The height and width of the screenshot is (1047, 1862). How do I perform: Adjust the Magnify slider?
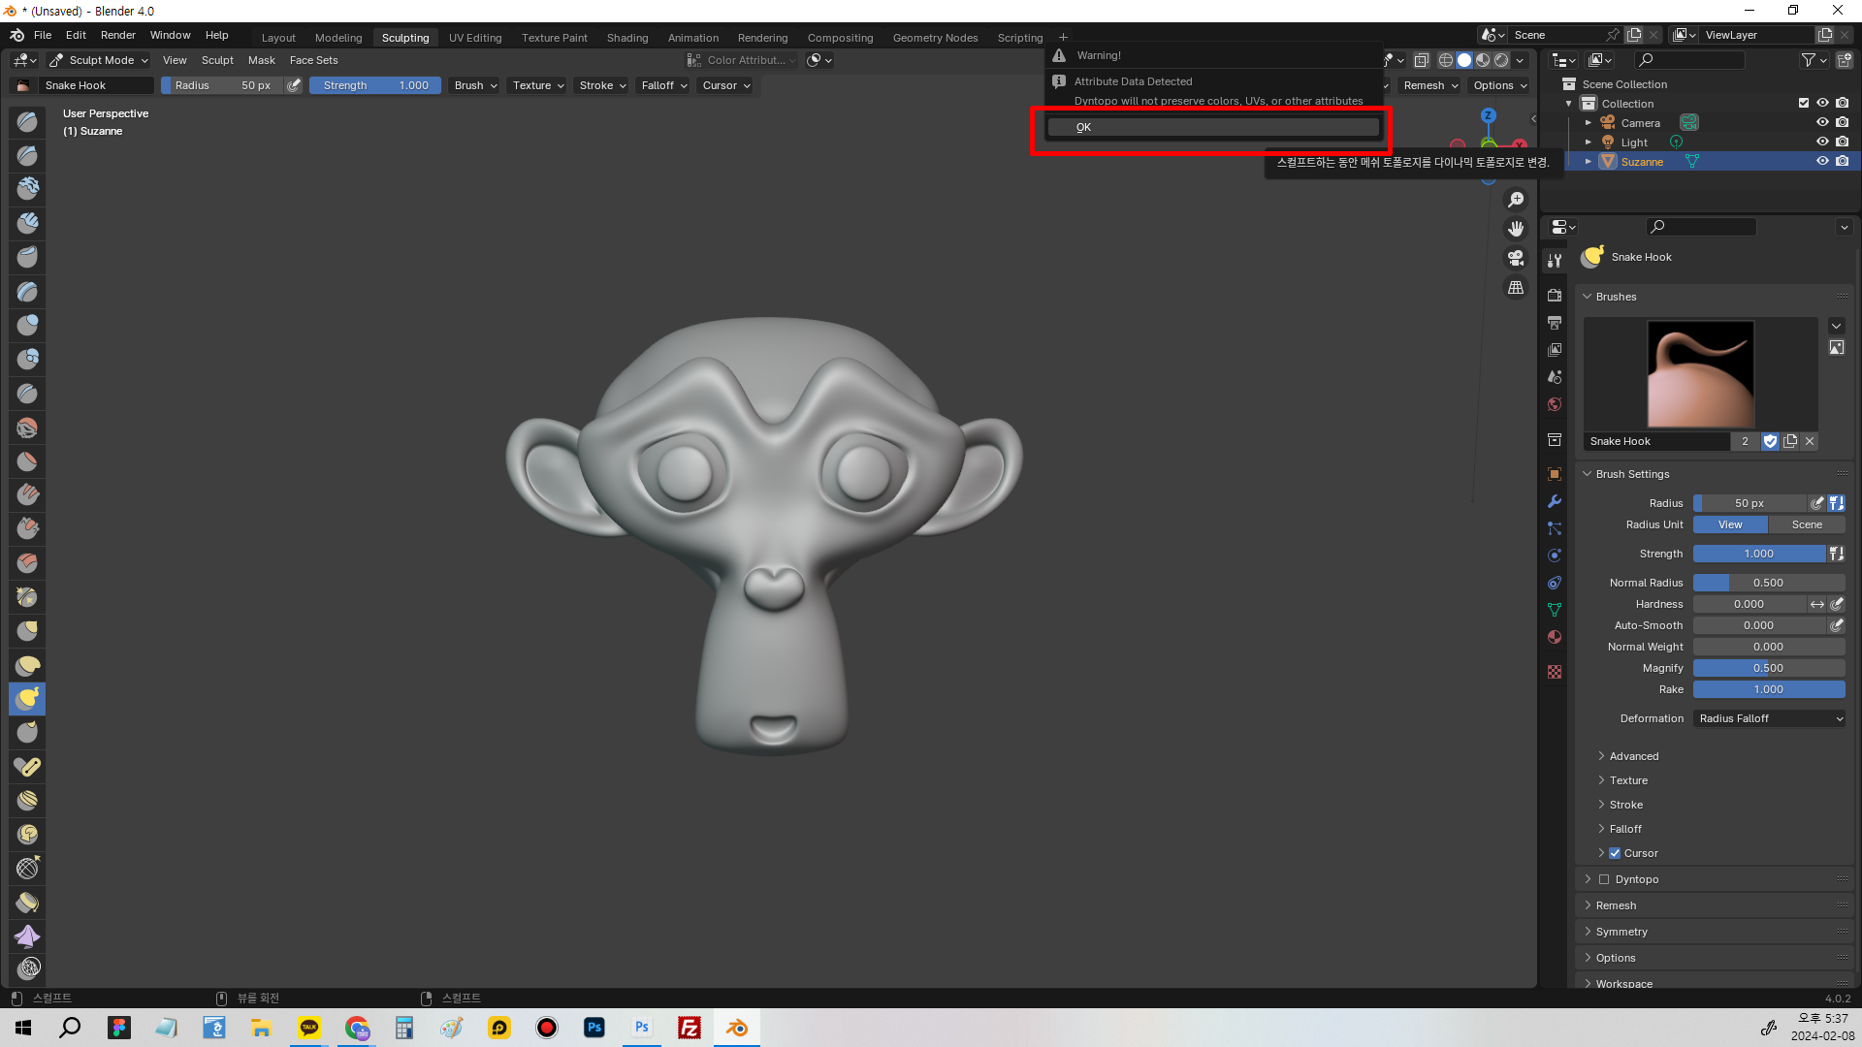click(1769, 668)
